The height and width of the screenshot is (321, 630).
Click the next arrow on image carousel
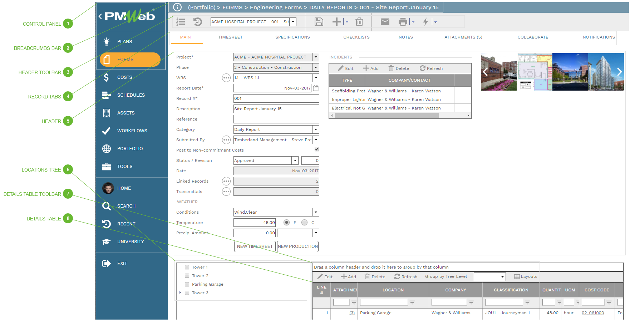click(619, 72)
